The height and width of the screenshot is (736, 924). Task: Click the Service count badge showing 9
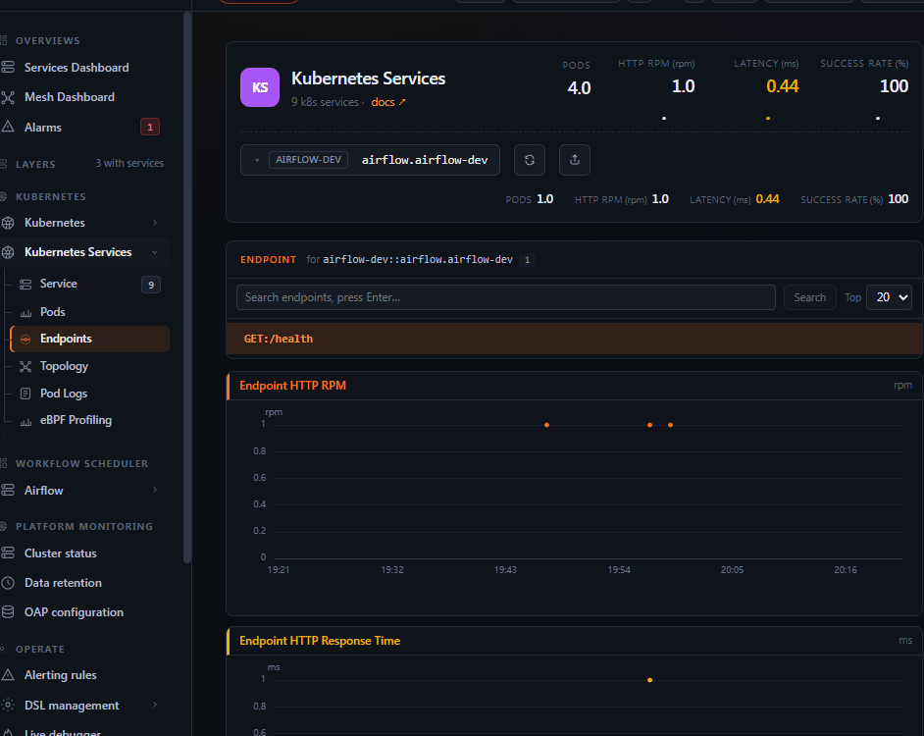pos(151,285)
